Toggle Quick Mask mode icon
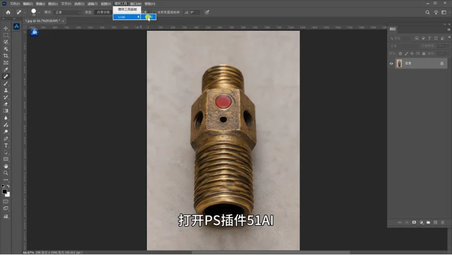Image resolution: width=452 pixels, height=255 pixels. pyautogui.click(x=6, y=201)
